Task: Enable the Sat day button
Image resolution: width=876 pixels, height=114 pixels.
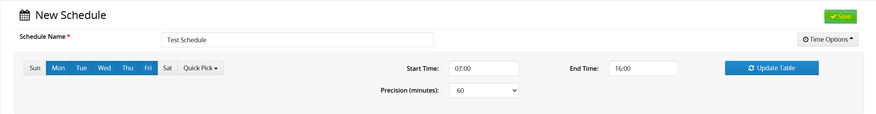Action: click(167, 68)
